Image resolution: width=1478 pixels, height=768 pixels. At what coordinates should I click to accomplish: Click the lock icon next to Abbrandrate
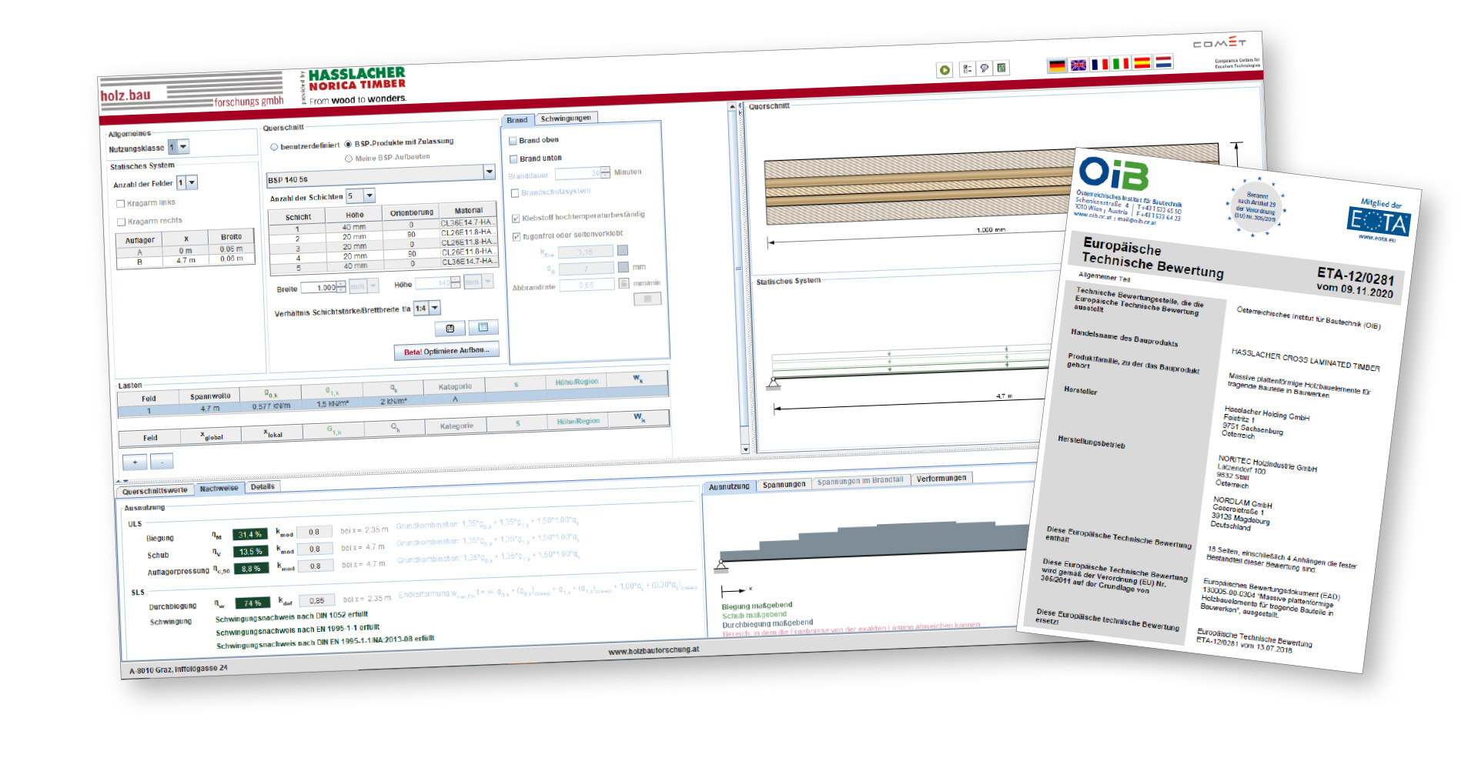(x=624, y=283)
